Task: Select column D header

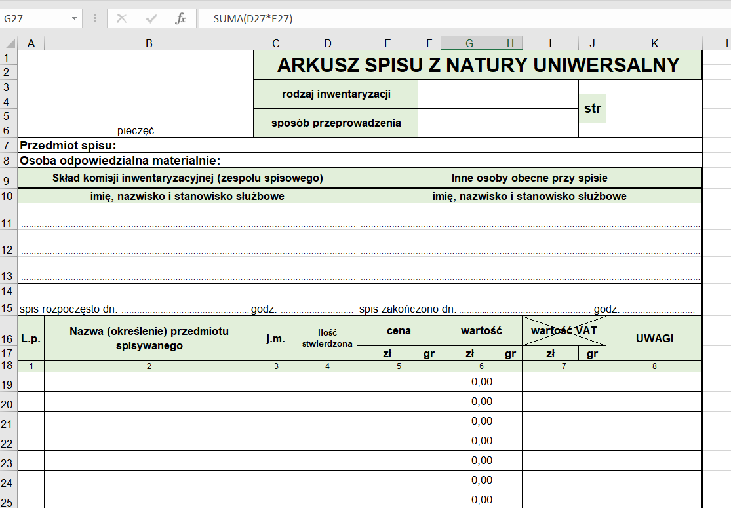Action: click(x=328, y=43)
